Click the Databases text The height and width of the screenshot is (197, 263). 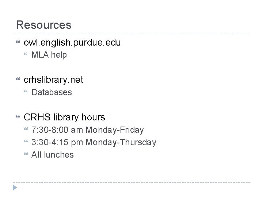coord(52,93)
